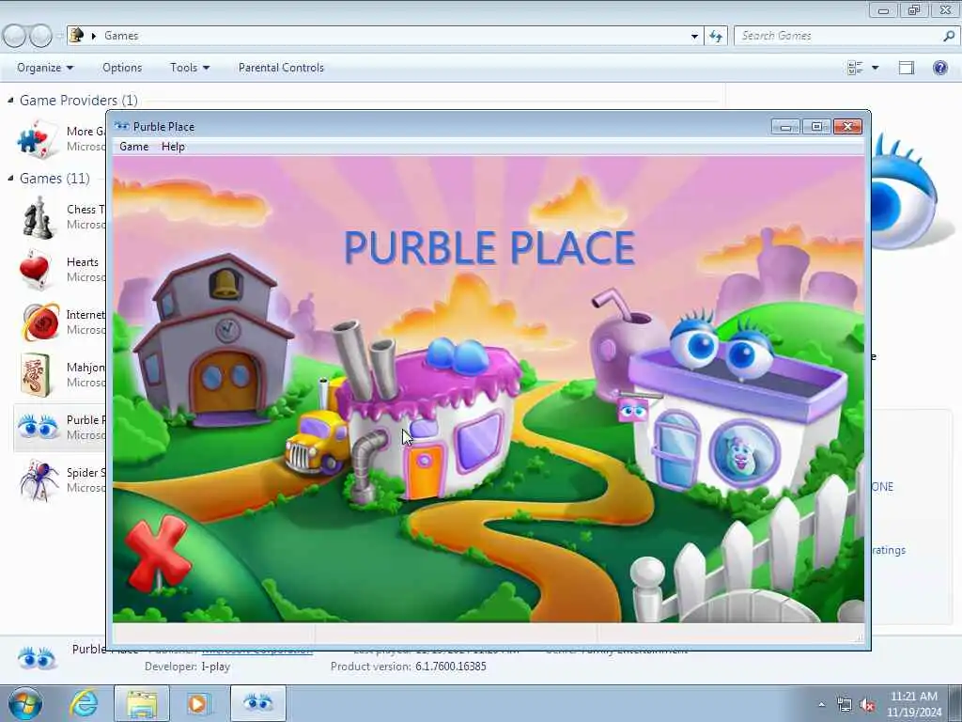Open the Game menu in Purble Place
Screen dimensions: 962x722
click(x=133, y=147)
